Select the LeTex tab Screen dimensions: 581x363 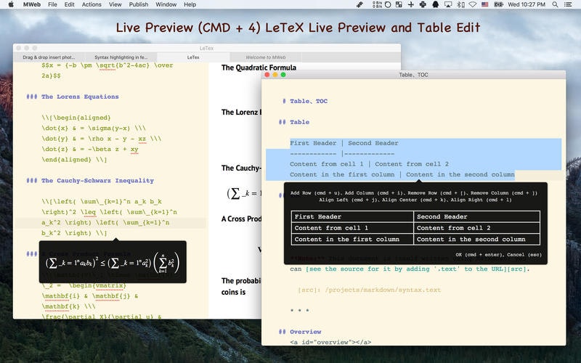click(x=193, y=57)
